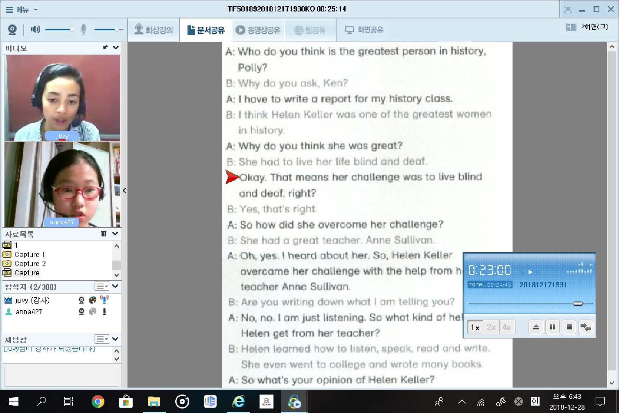Expand the 참석자 list options dropdown
Image resolution: width=619 pixels, height=413 pixels.
tap(102, 286)
